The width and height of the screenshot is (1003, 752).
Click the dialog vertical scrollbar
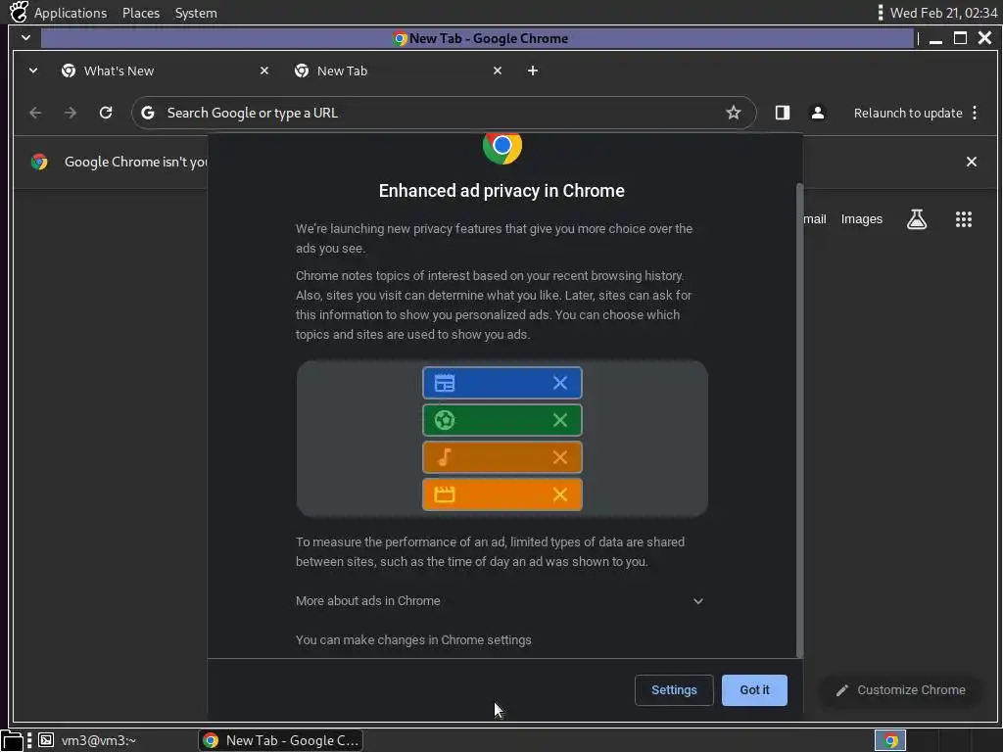(x=799, y=420)
